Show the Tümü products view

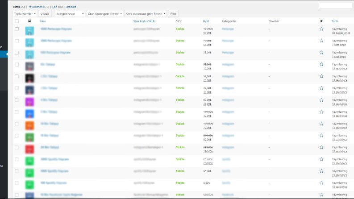click(x=16, y=7)
